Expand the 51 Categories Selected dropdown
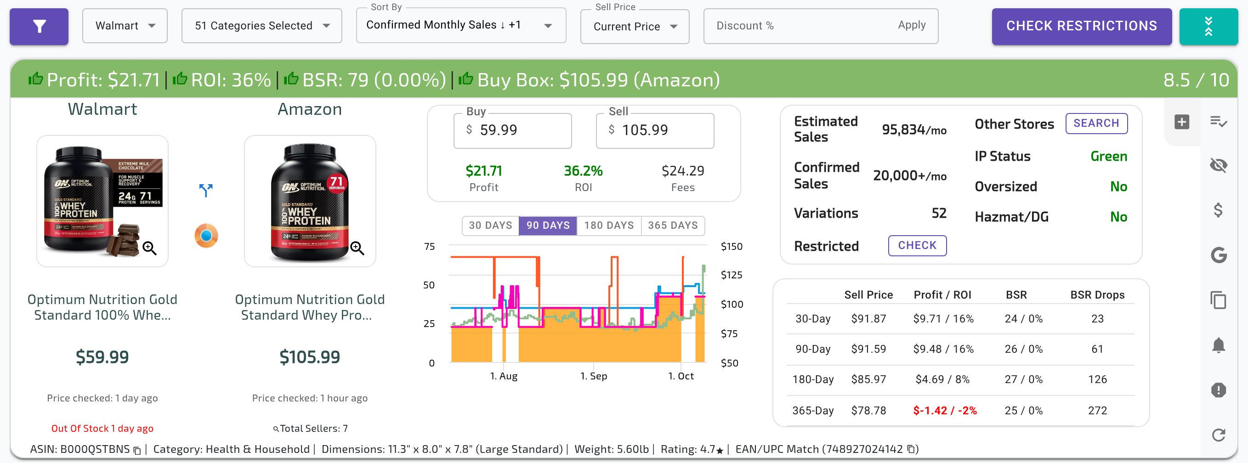The width and height of the screenshot is (1248, 463). coord(261,26)
